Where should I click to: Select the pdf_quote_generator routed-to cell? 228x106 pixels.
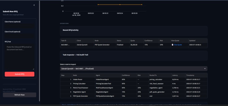click(x=160, y=92)
